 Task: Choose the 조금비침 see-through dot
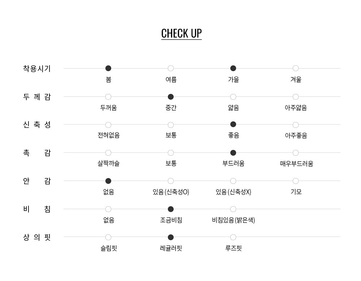coord(171,209)
